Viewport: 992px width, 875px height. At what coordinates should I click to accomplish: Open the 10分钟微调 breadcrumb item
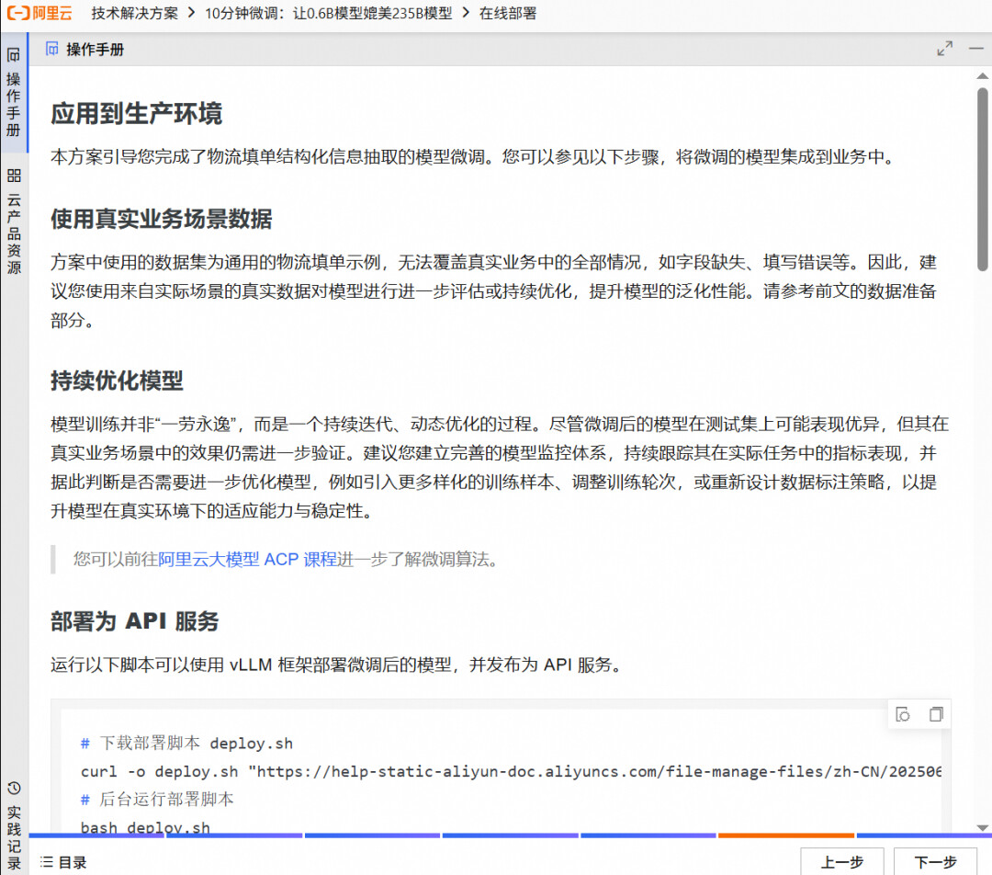tap(328, 13)
